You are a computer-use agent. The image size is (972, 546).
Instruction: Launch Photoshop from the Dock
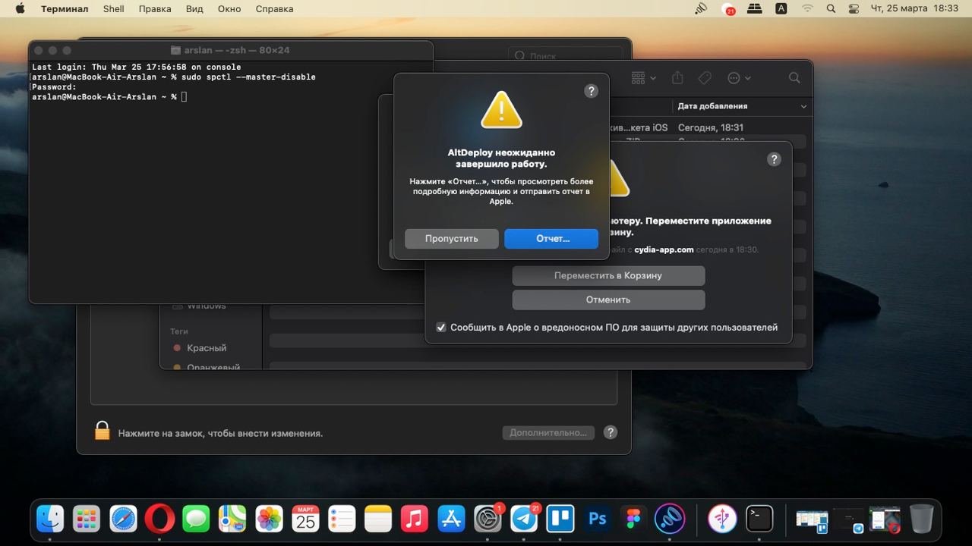[597, 519]
